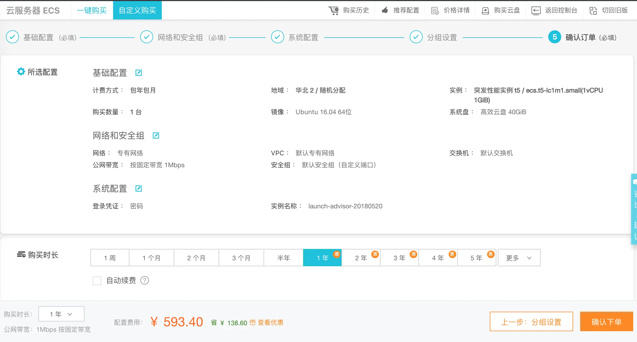Open the 自动续费 help question mark
This screenshot has height=342, width=637.
145,280
